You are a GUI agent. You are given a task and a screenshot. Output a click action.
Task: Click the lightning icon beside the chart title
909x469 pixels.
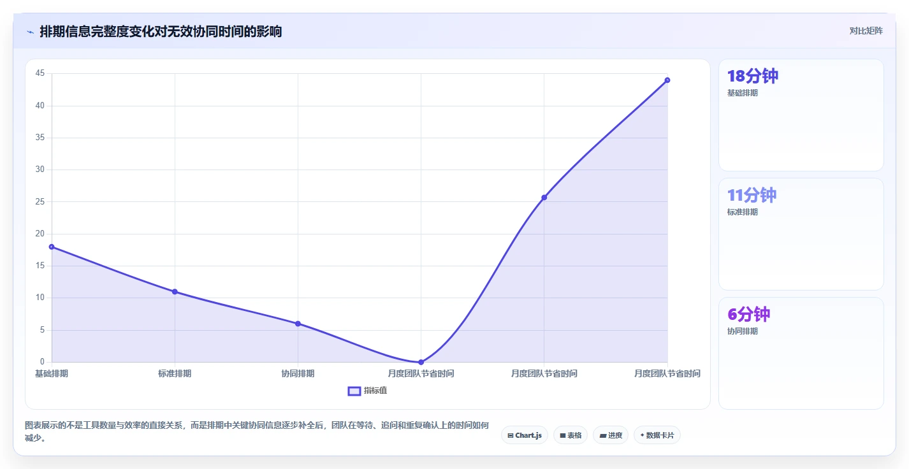click(30, 32)
